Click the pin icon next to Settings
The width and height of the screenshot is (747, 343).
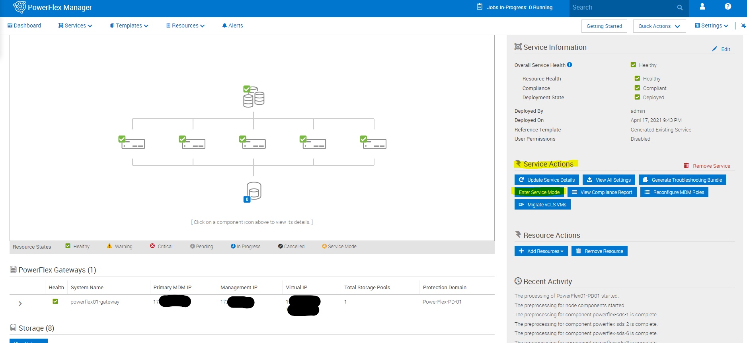coord(743,26)
